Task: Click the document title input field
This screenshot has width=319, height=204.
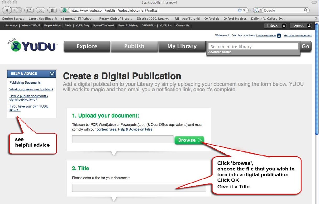Action: [139, 188]
